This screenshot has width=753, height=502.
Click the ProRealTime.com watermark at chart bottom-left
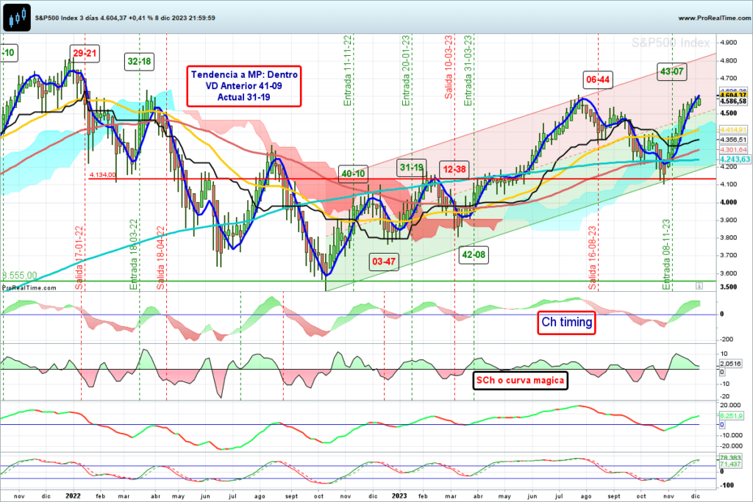[x=23, y=287]
